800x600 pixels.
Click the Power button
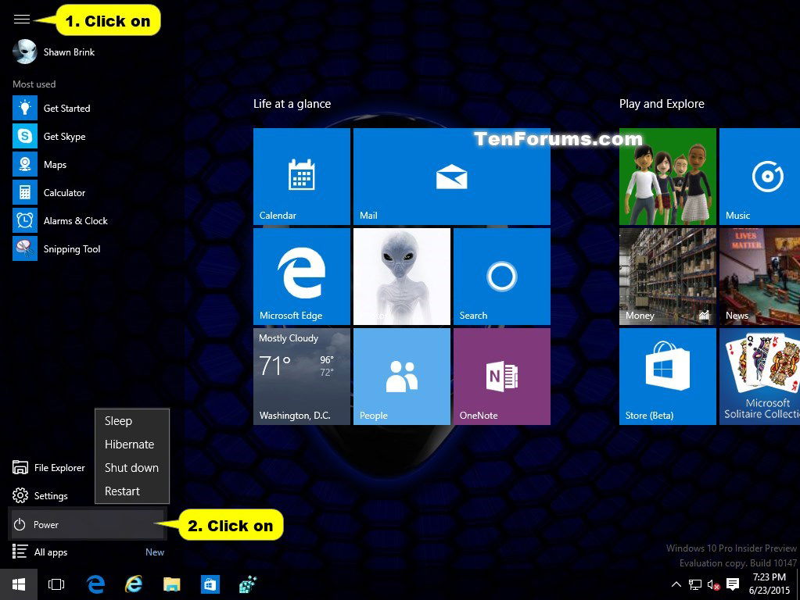(x=87, y=524)
